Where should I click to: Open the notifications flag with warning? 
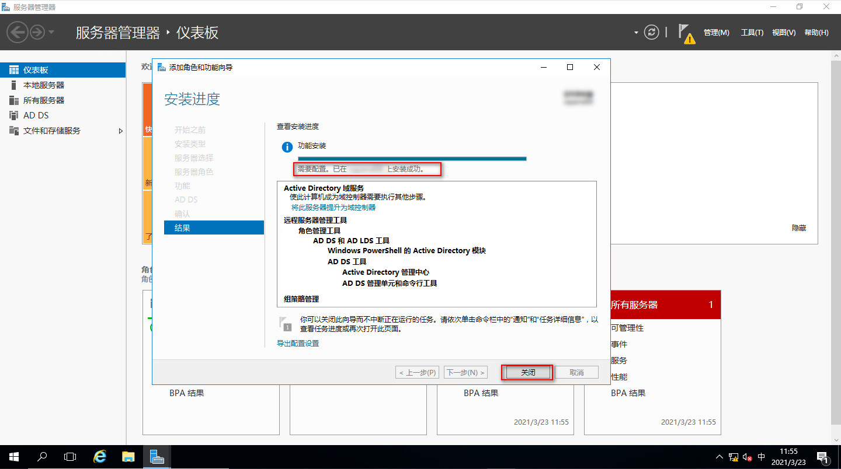[686, 34]
